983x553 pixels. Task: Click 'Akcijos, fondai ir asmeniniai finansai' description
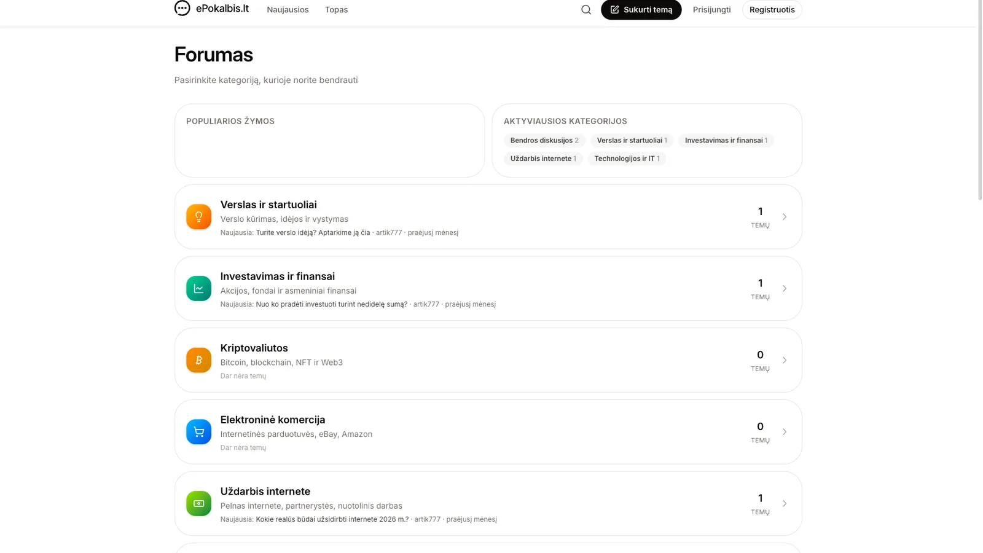(x=288, y=291)
